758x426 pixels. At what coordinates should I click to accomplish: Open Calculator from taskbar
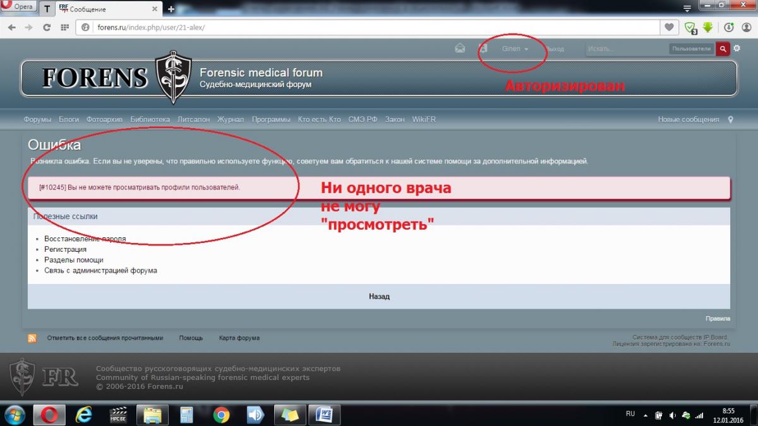point(186,415)
